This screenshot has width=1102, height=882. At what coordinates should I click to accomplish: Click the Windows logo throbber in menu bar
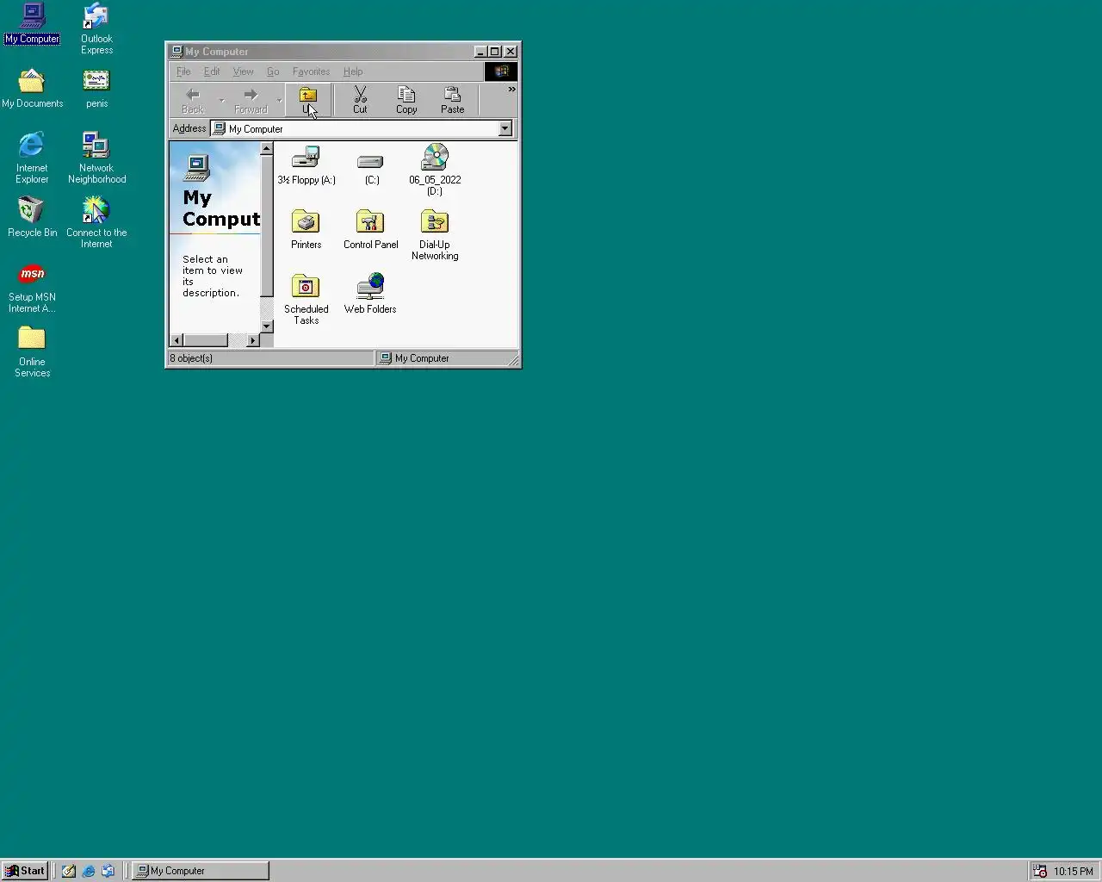point(501,71)
